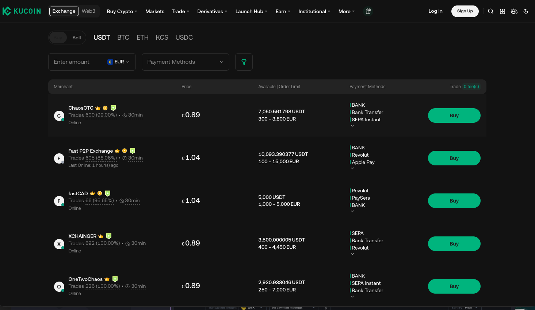The height and width of the screenshot is (310, 535).
Task: Open Markets page
Action: click(x=155, y=11)
